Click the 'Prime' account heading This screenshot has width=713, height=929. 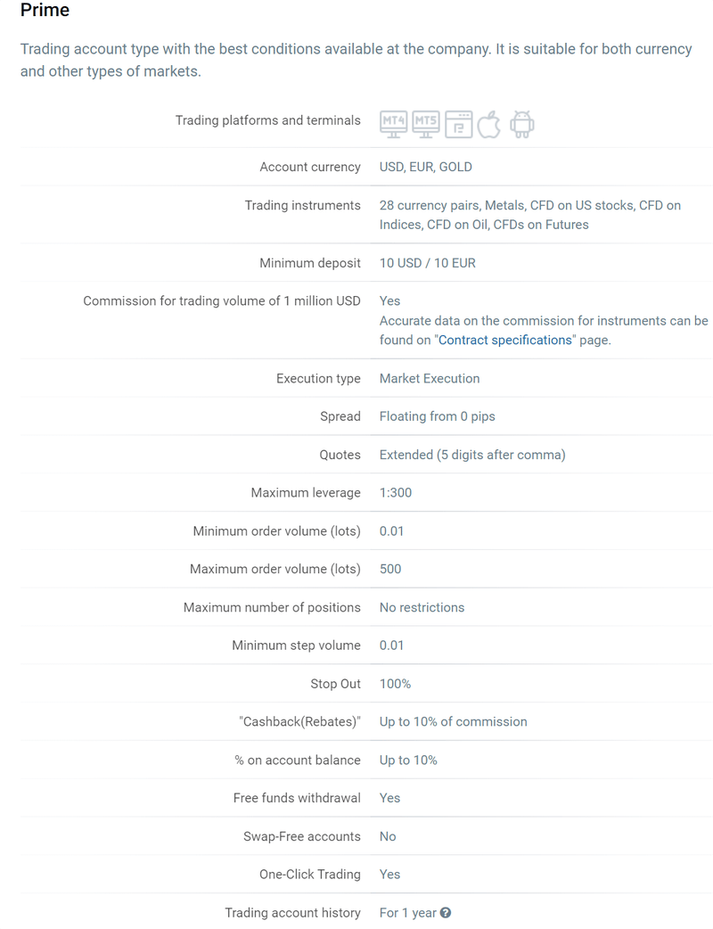[45, 12]
